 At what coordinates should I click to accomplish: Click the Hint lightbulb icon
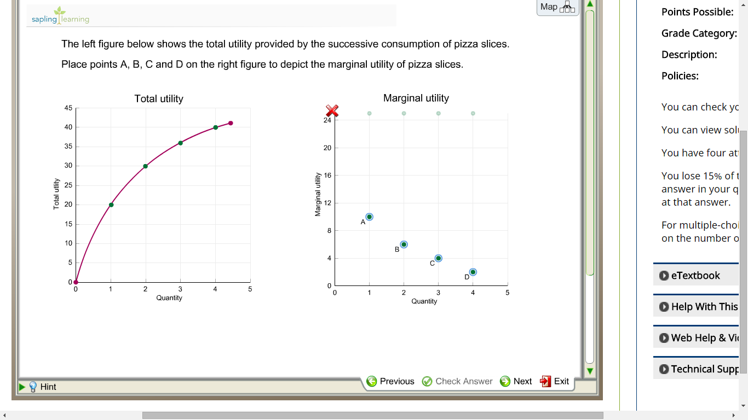pos(33,387)
